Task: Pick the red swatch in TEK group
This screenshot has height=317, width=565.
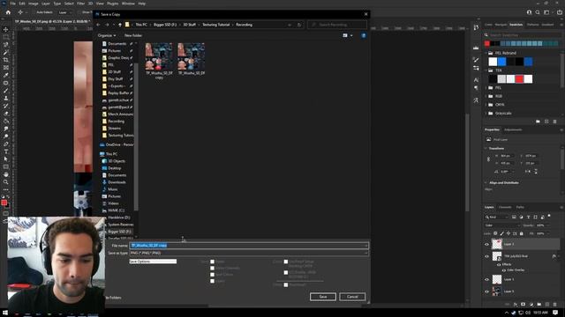Action: [x=519, y=79]
